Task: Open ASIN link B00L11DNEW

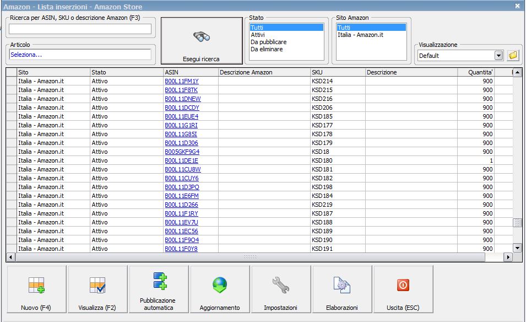Action: point(182,99)
